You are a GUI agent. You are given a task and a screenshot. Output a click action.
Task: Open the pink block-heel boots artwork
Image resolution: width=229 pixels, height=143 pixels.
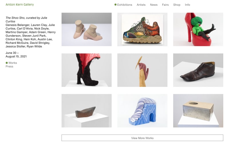[86, 29]
